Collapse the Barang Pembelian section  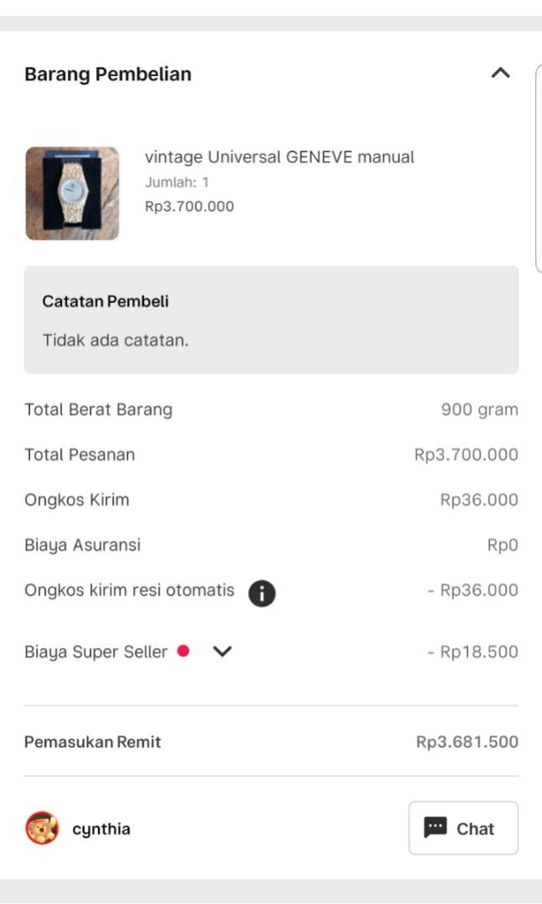coord(500,73)
